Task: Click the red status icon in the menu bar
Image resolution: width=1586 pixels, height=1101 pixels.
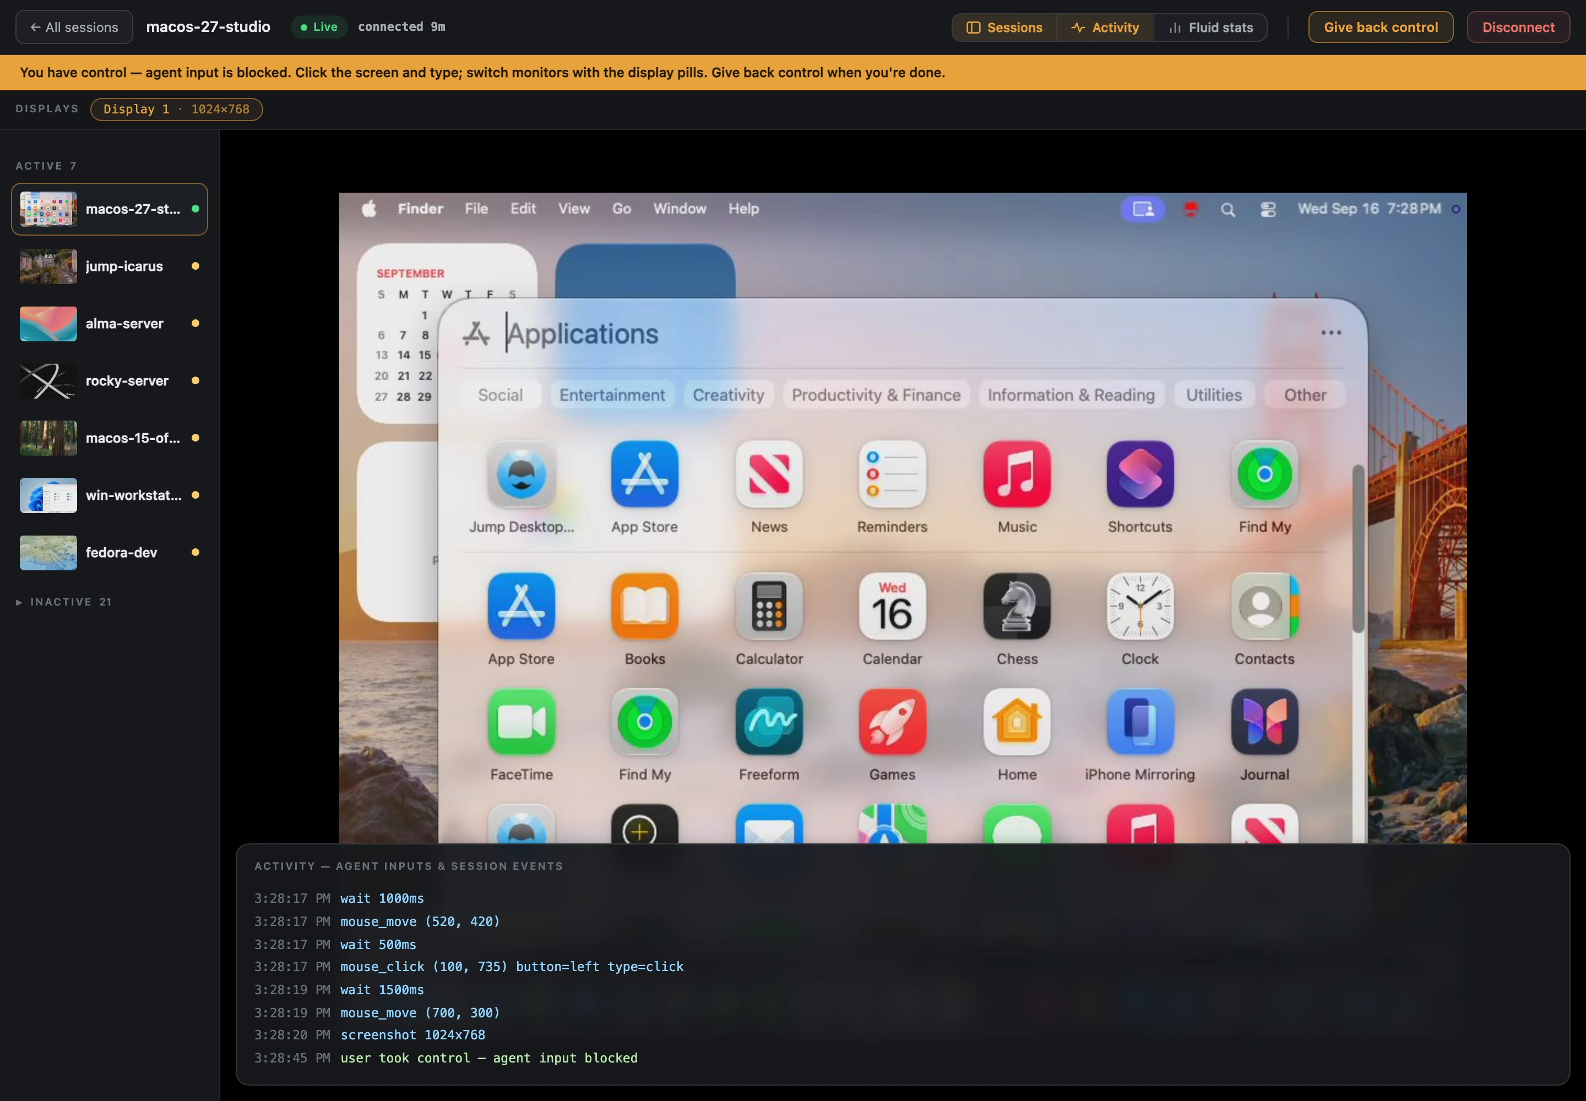Action: [x=1191, y=209]
